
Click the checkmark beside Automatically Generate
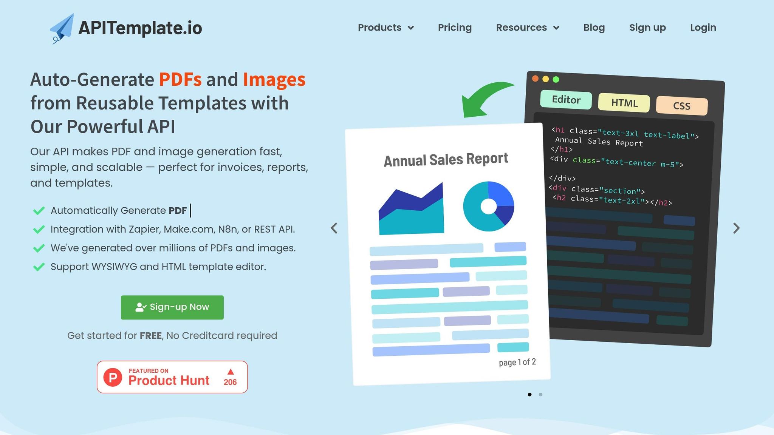[39, 211]
